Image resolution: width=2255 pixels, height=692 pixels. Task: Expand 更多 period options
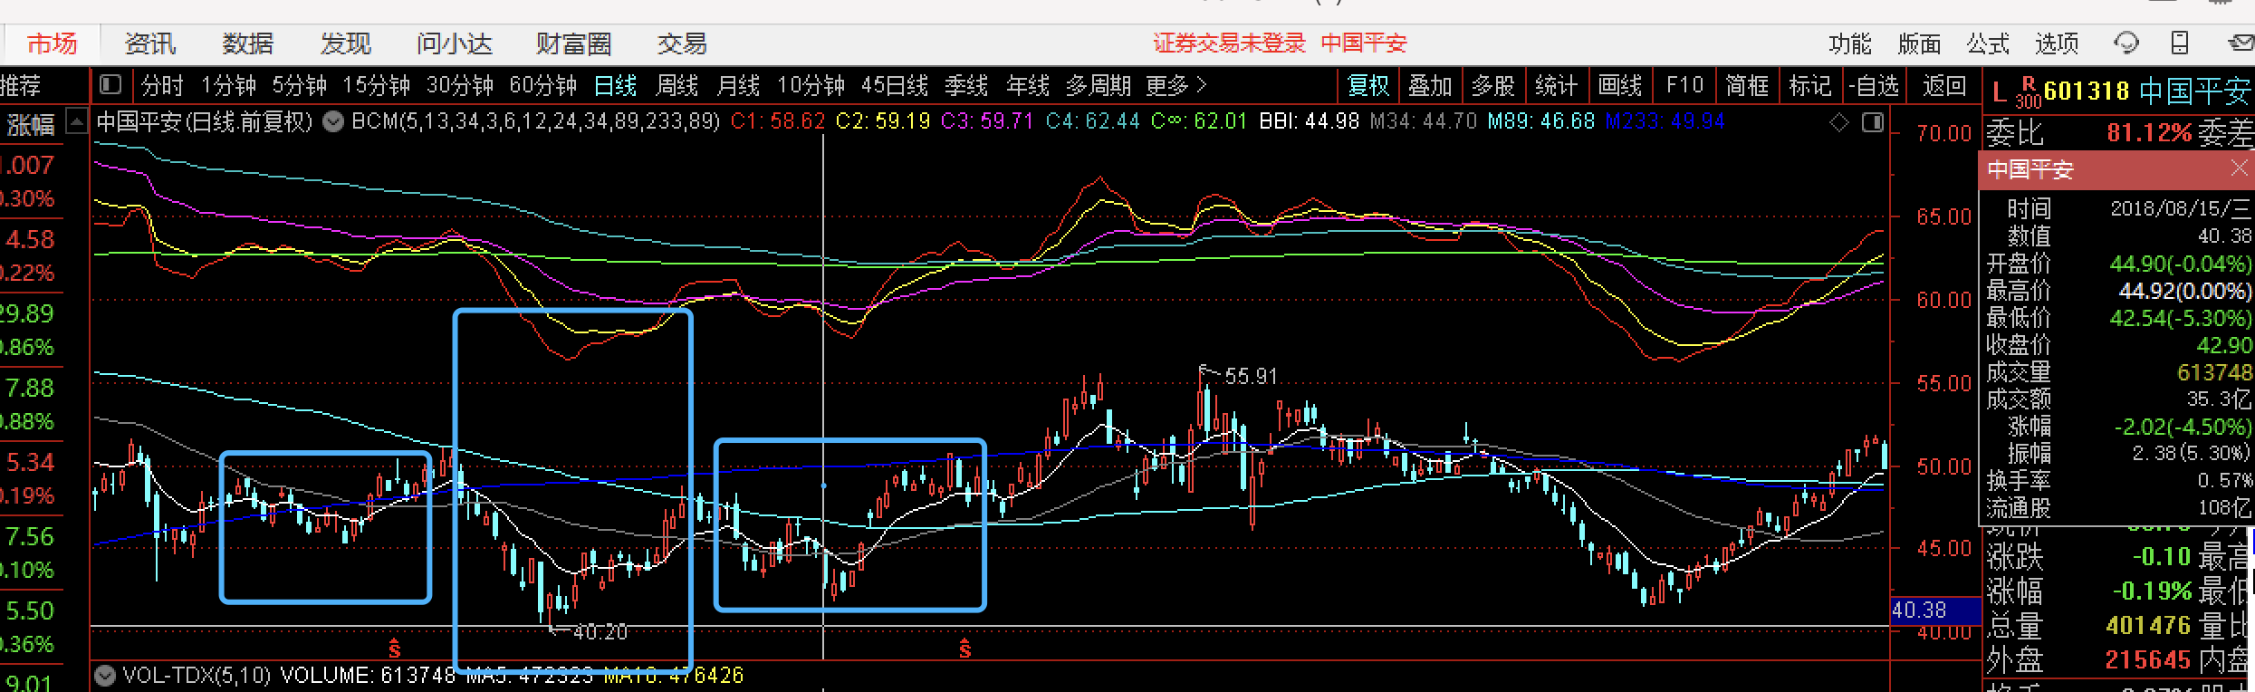pos(1175,85)
